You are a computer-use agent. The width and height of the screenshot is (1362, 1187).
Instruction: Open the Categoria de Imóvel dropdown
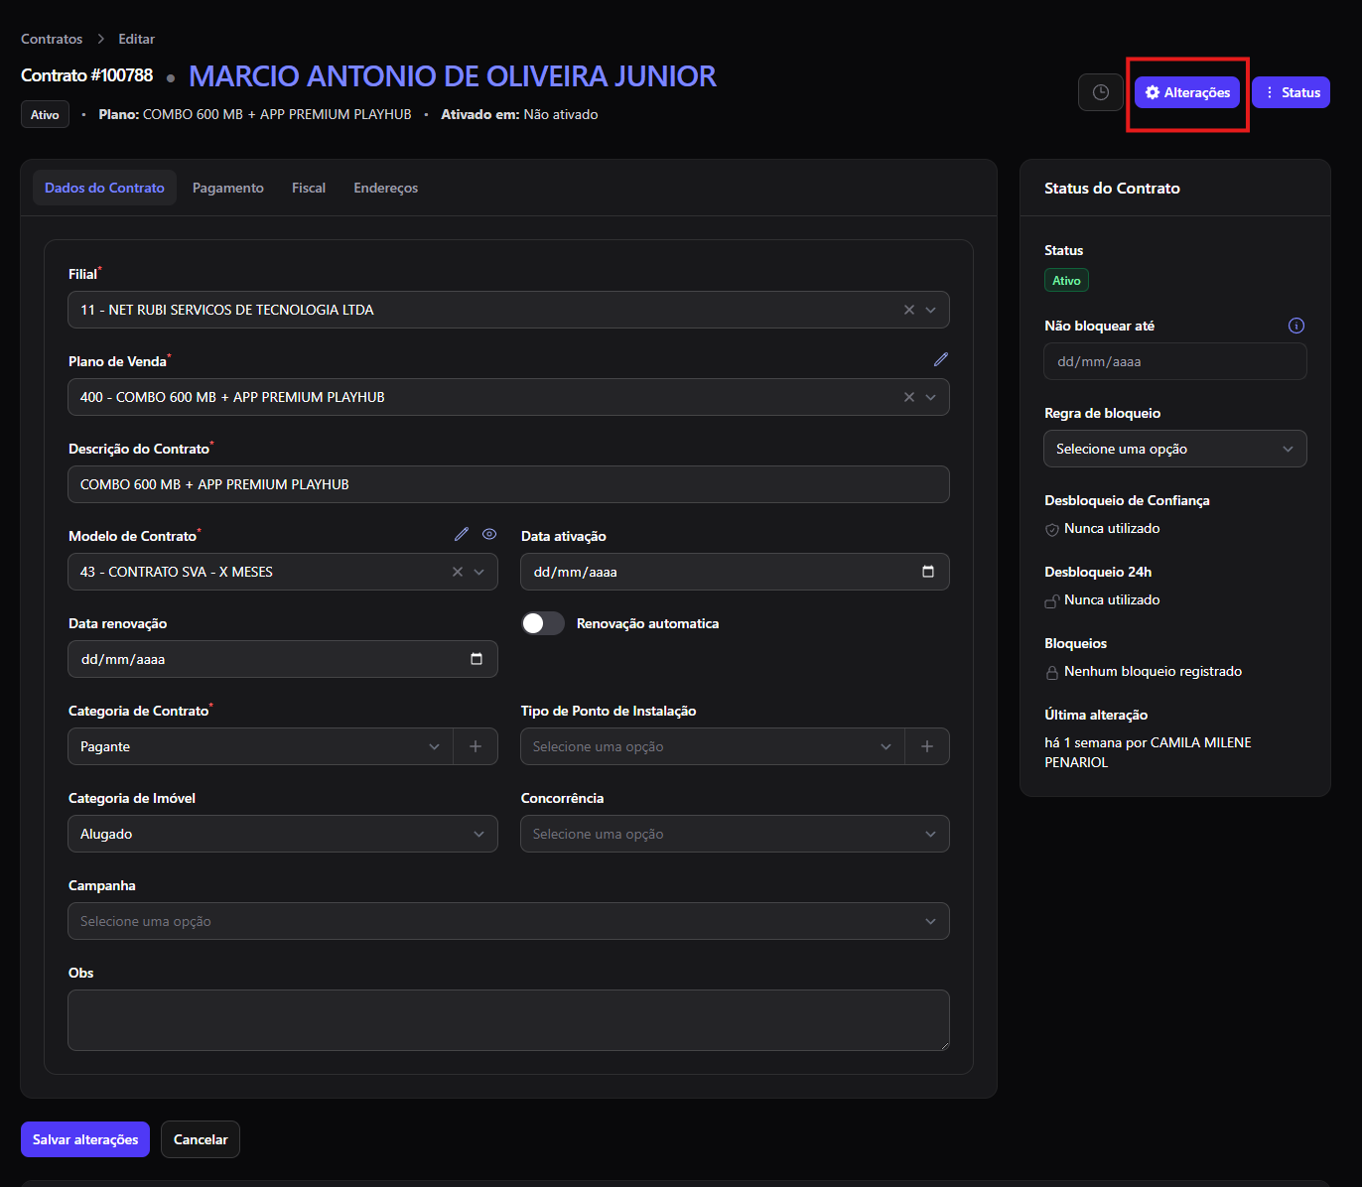coord(283,834)
